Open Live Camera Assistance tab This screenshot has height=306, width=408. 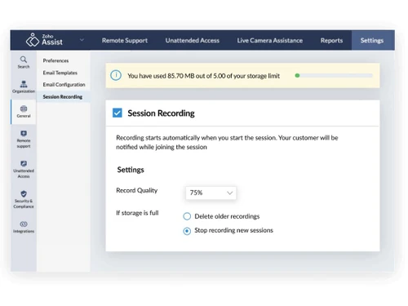click(270, 40)
